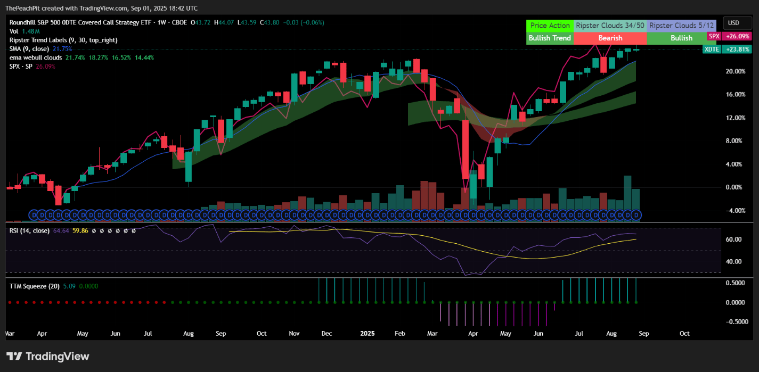Click the Feb label on time axis
This screenshot has height=372, width=759.
click(400, 334)
